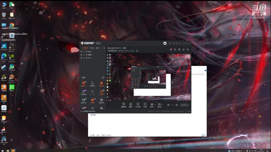This screenshot has height=152, width=271.
Task: Toggle eye visibility of third source row
Action: click(x=81, y=58)
